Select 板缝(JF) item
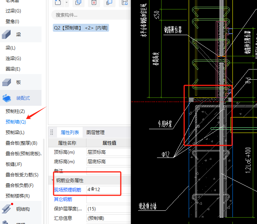Viewport: 257px width, 224px height. [x=14, y=164]
